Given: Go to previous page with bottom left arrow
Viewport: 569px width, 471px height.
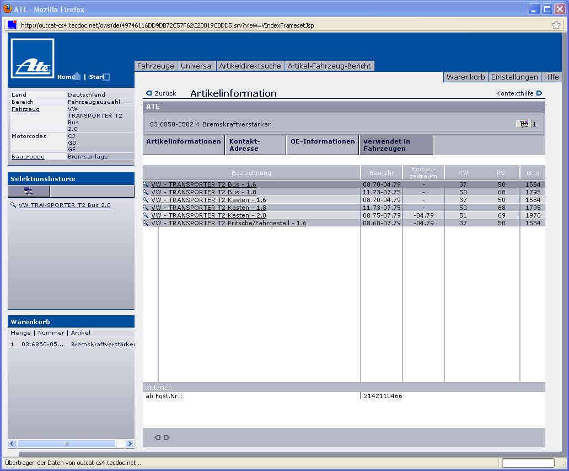Looking at the screenshot, I should point(157,437).
